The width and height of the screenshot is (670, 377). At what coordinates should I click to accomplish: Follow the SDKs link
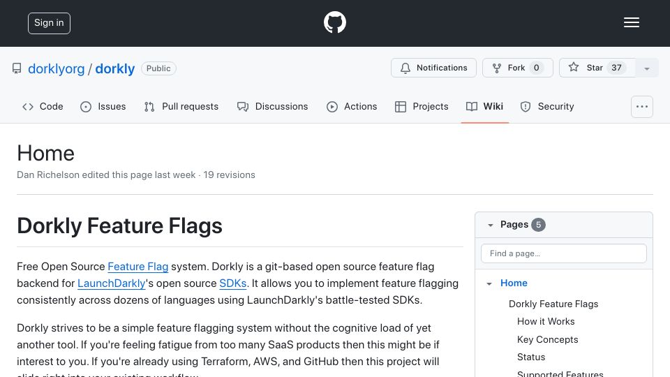click(233, 283)
